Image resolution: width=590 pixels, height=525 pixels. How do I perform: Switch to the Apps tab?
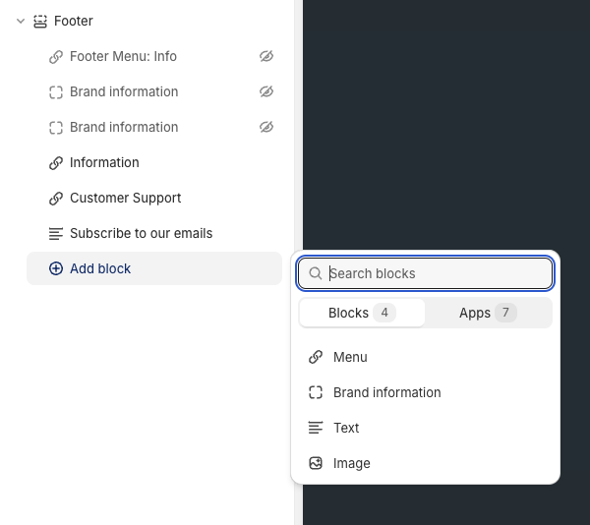488,313
